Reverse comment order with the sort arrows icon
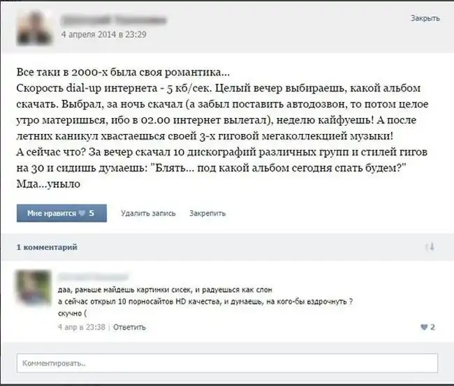Viewport: 454px width, 386px height. [x=430, y=247]
